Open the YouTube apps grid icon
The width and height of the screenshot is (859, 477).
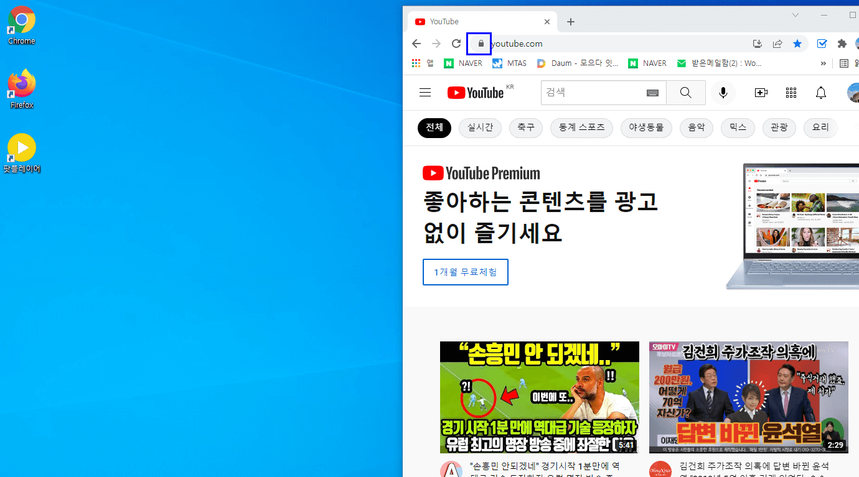coord(791,93)
